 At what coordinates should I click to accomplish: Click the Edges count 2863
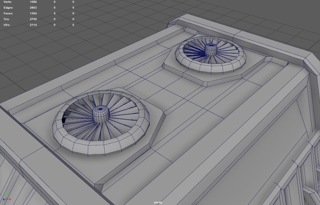click(x=33, y=8)
